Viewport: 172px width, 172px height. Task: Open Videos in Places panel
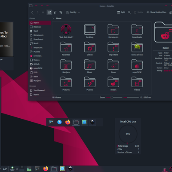point(40,60)
